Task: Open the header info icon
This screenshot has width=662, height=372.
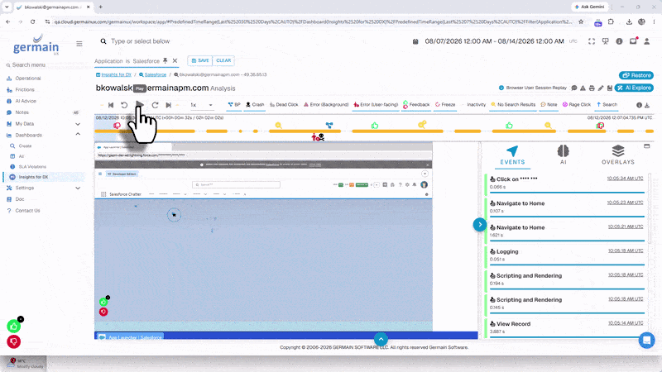Action: coord(619,41)
